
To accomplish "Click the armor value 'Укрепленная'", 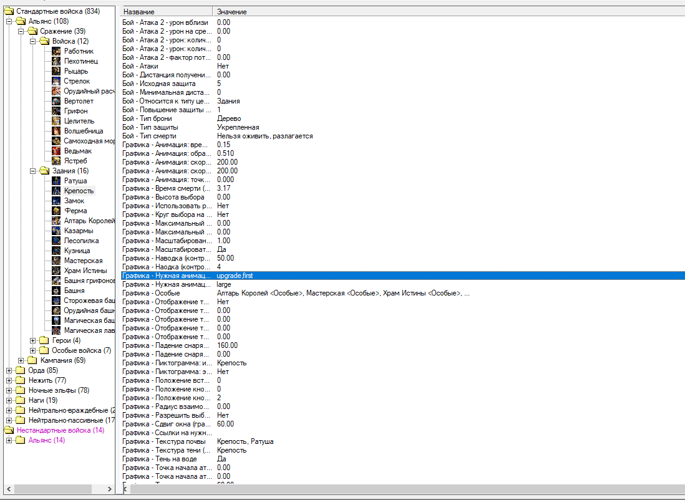I will (238, 127).
